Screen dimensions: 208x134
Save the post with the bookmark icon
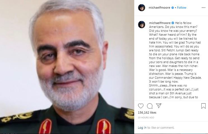point(203,106)
